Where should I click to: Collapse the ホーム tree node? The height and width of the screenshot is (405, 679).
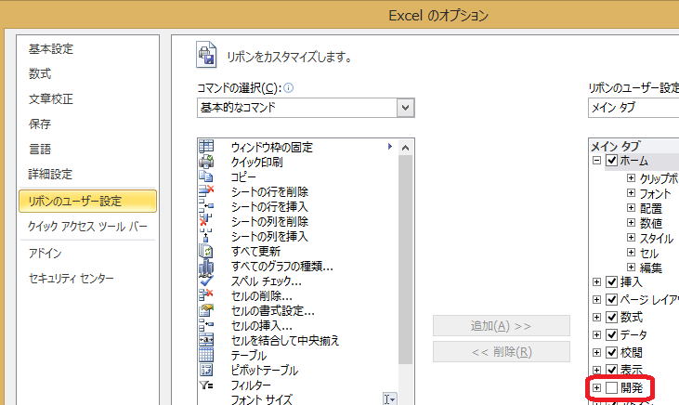[x=596, y=161]
